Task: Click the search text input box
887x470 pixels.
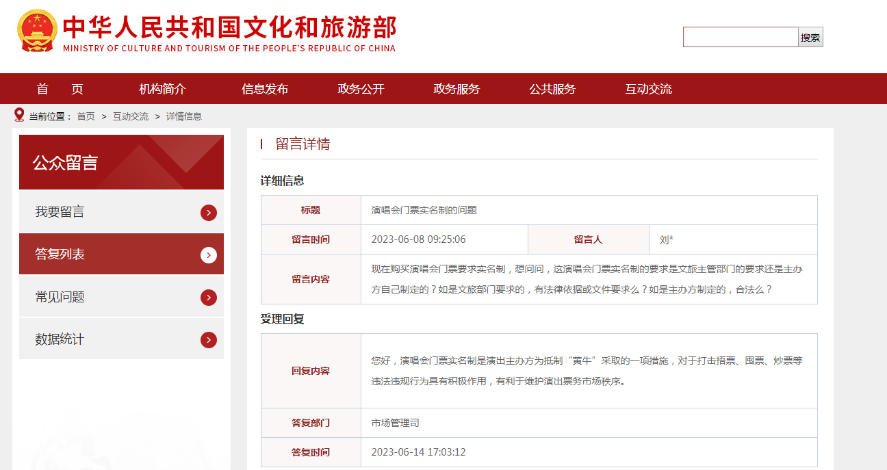Action: coord(740,37)
